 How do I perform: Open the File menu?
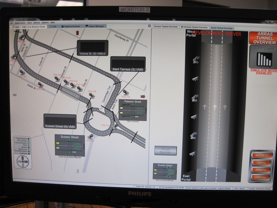12,23
